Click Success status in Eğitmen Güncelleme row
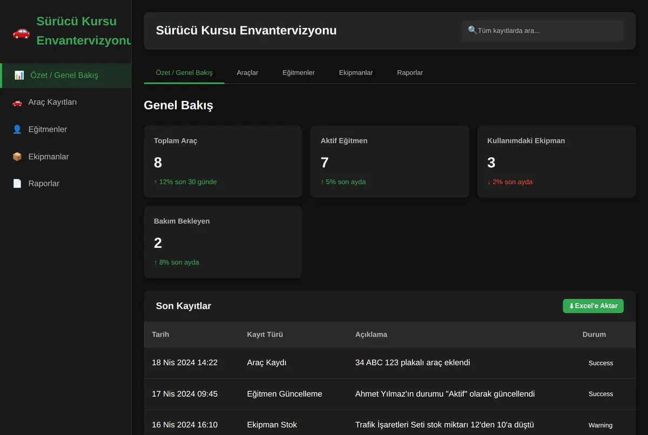The width and height of the screenshot is (648, 435). coord(600,394)
